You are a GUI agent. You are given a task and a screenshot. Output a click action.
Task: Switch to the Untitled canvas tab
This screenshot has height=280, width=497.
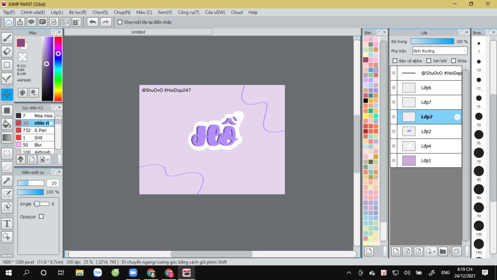[138, 32]
